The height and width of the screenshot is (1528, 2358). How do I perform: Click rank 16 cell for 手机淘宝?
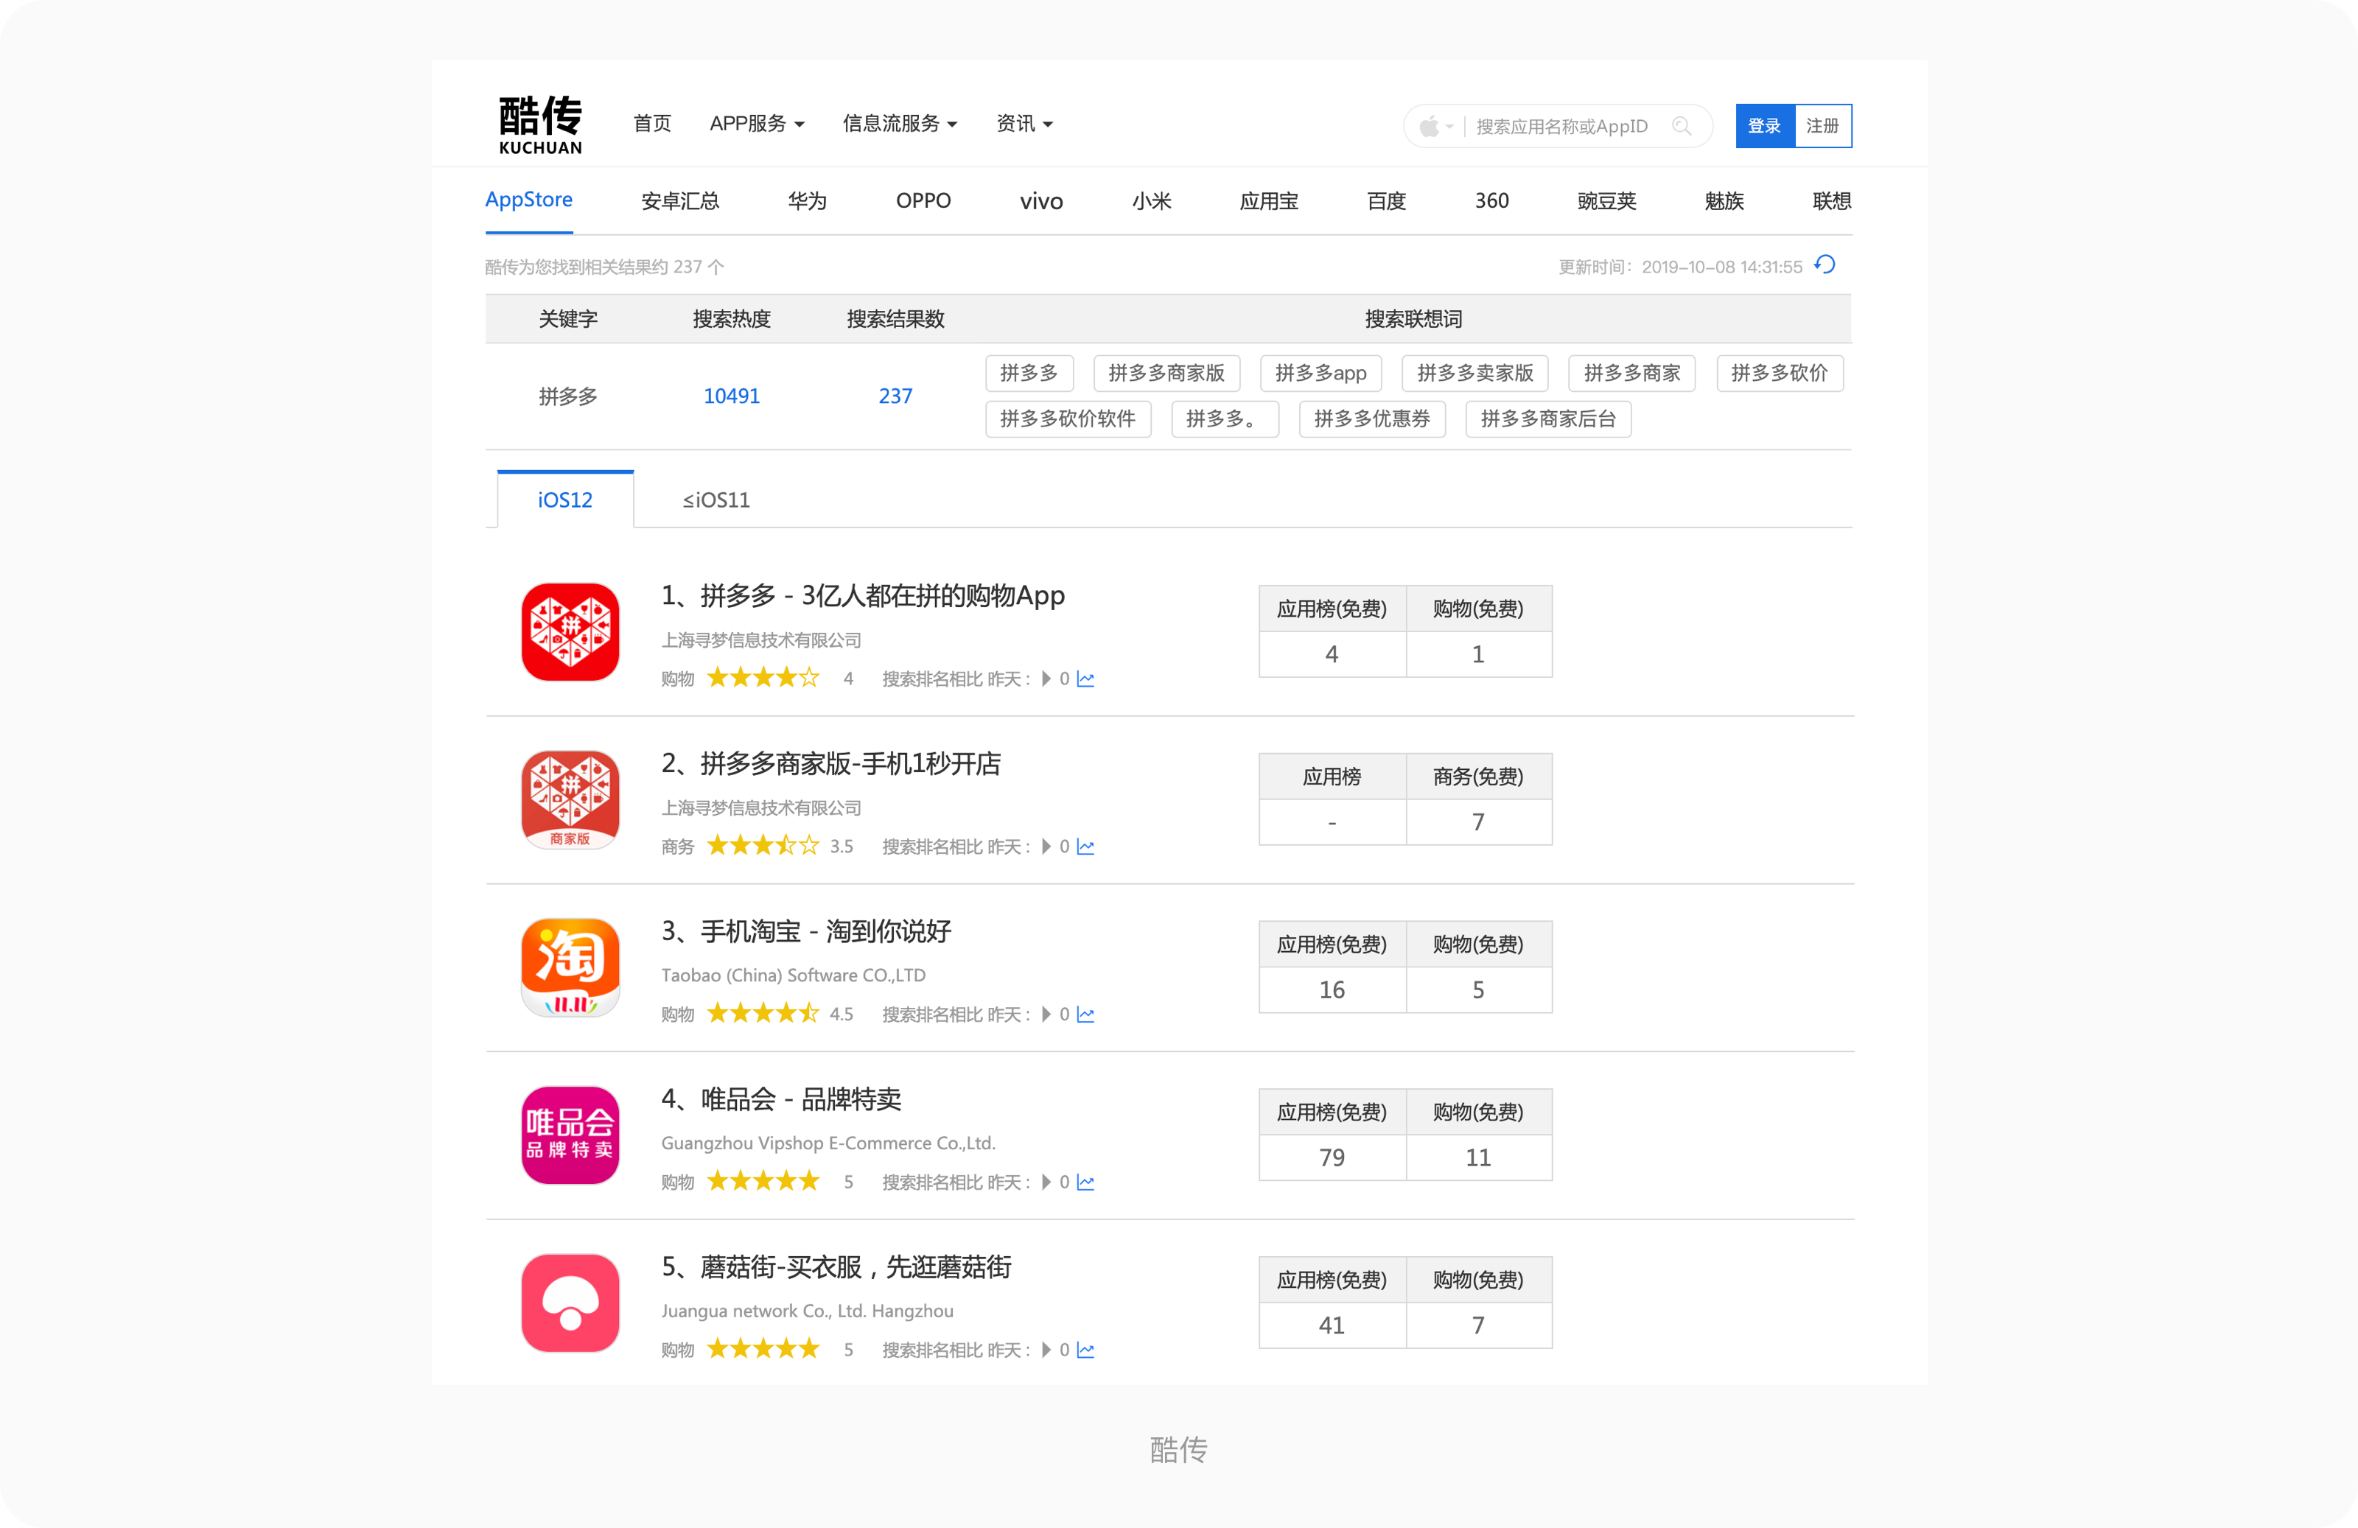1332,989
